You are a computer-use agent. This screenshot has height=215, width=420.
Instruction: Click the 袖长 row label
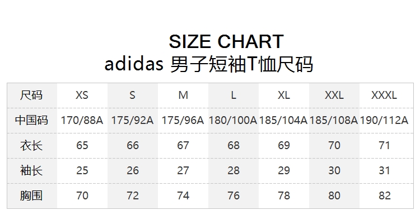point(31,170)
